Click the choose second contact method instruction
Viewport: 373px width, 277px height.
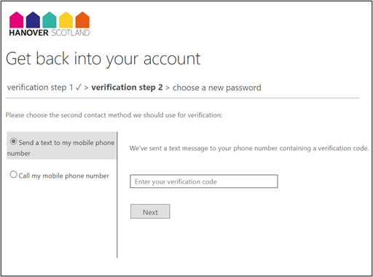pos(114,115)
